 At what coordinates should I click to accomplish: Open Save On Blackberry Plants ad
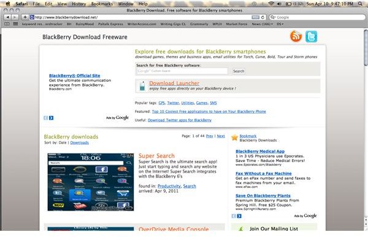point(263,196)
